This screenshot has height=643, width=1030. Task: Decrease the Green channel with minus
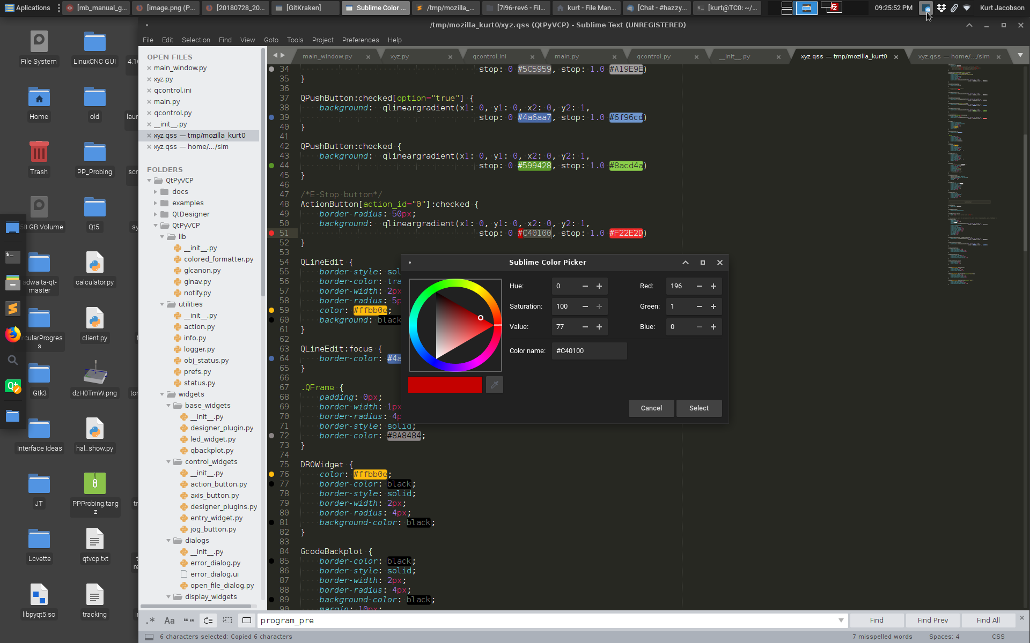pyautogui.click(x=700, y=306)
